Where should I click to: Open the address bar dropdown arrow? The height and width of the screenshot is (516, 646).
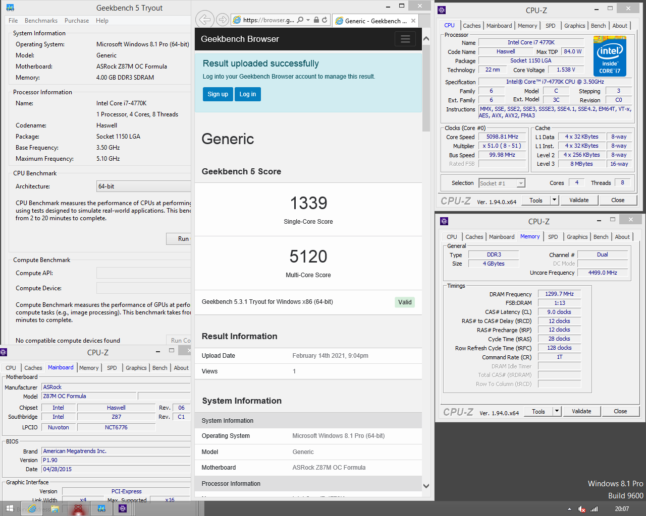point(307,20)
